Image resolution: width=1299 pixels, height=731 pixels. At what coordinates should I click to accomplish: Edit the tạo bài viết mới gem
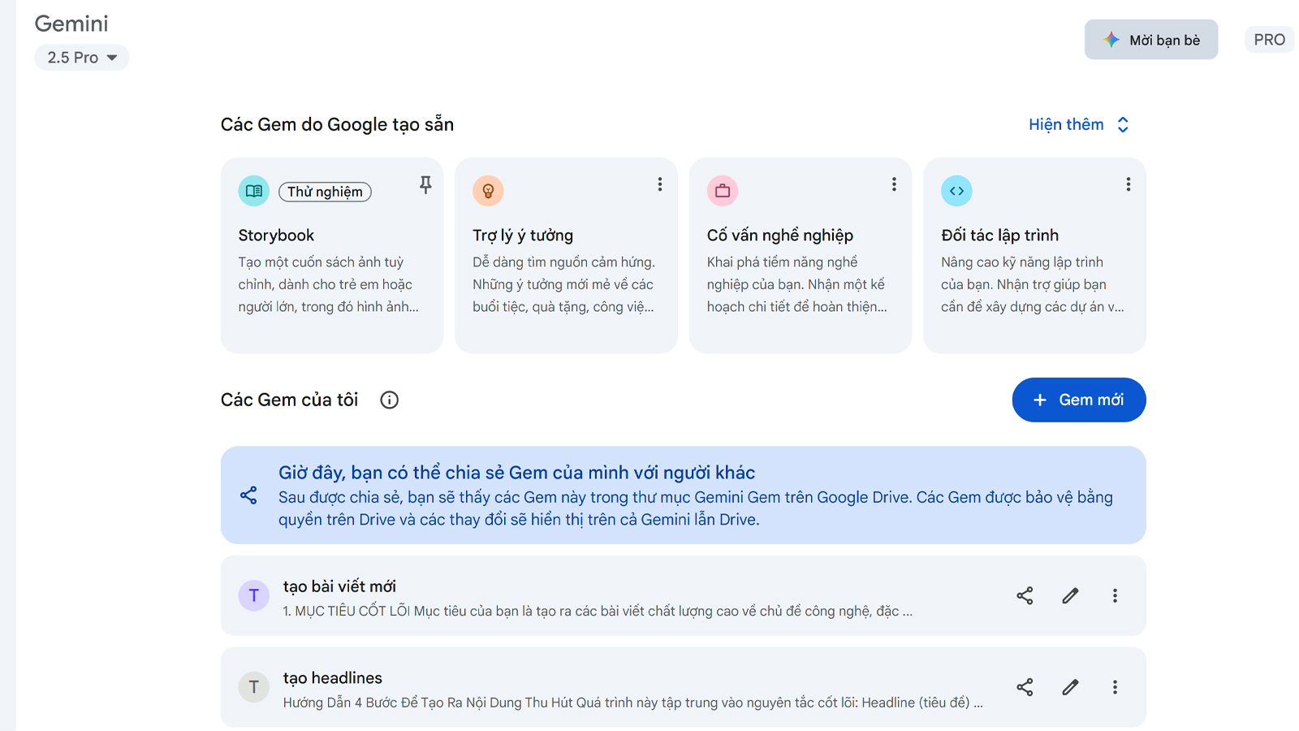(1071, 595)
